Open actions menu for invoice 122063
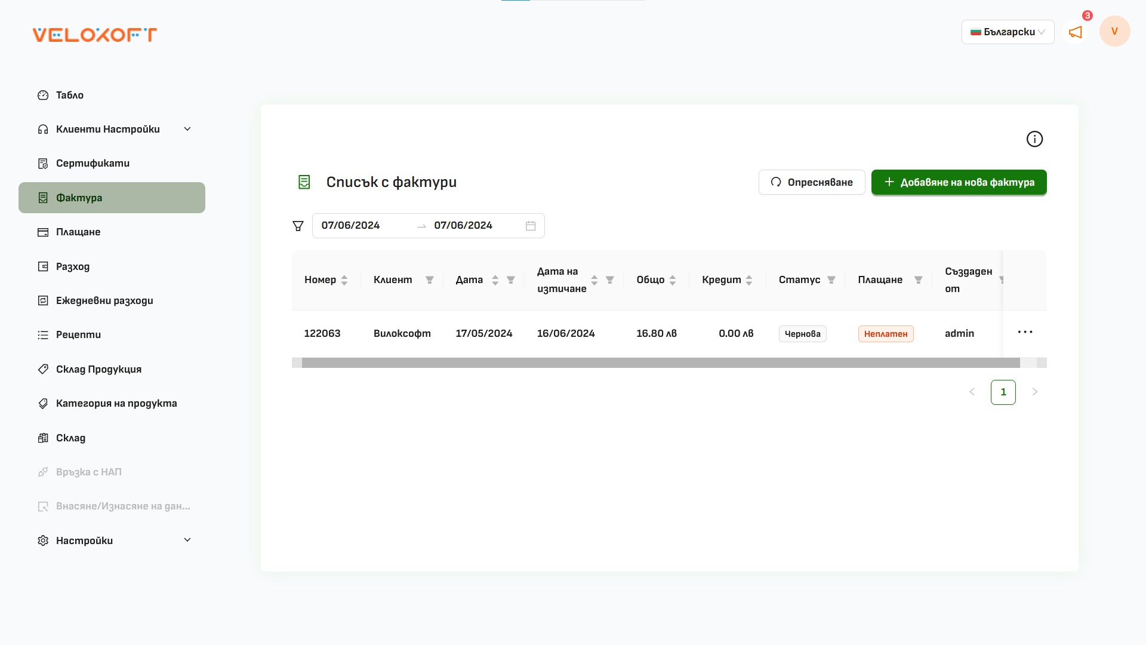Screen dimensions: 1146x645 click(1025, 332)
